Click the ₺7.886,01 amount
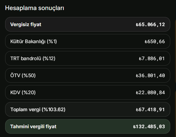Screen dimensions: 176x137 [152, 59]
